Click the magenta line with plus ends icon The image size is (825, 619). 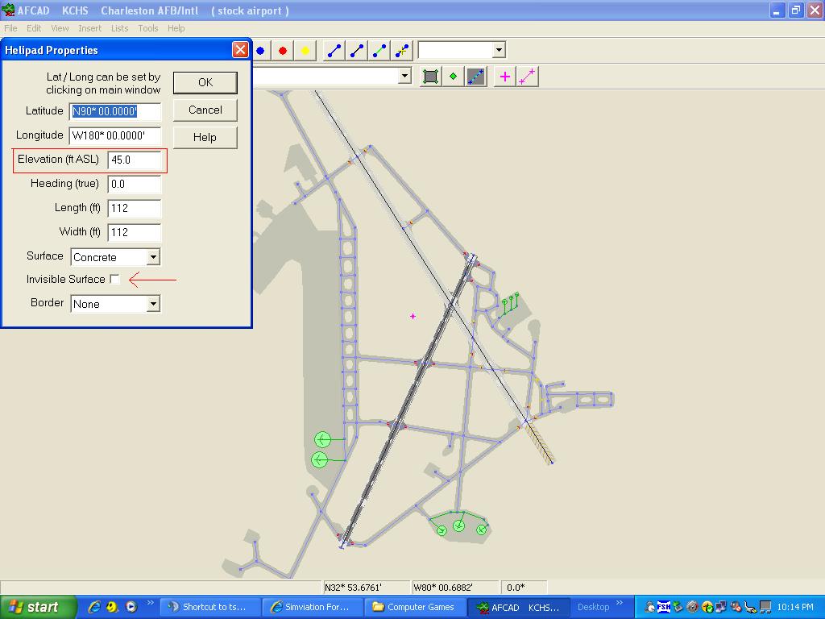pyautogui.click(x=528, y=77)
